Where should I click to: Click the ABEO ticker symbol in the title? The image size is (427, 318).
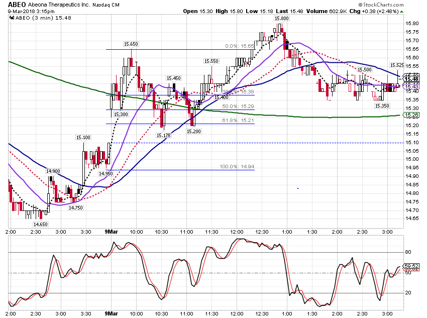point(17,5)
